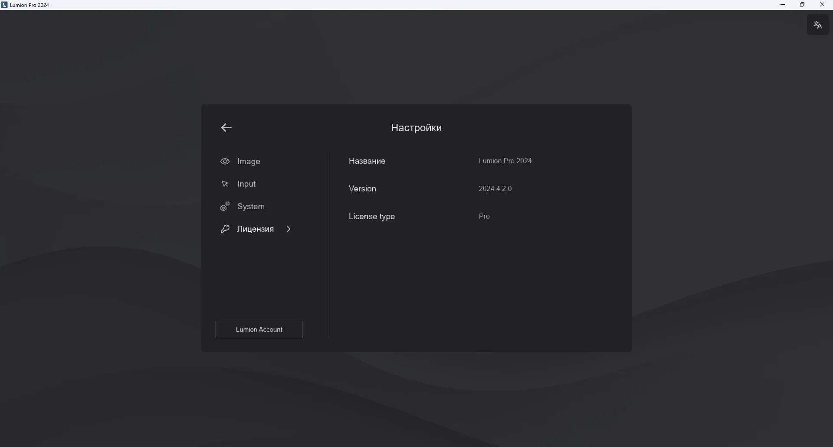
Task: Click the Version label
Action: [363, 188]
